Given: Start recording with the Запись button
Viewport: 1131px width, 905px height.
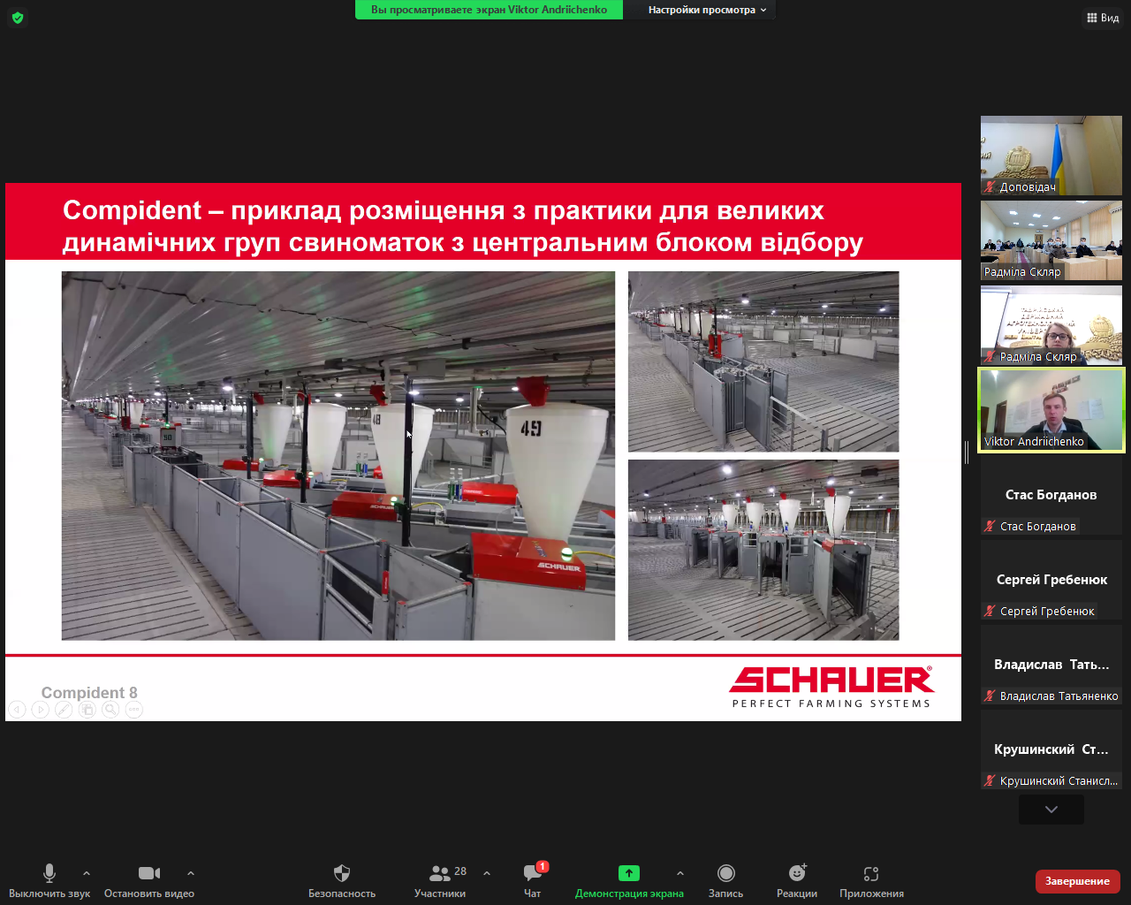Looking at the screenshot, I should pyautogui.click(x=726, y=880).
